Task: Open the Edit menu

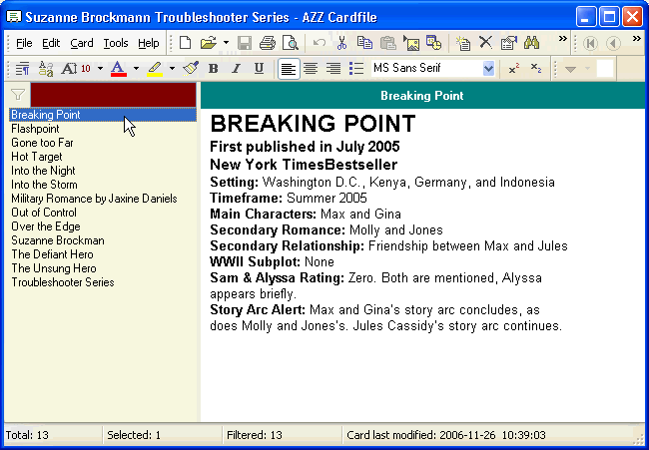Action: pyautogui.click(x=51, y=43)
